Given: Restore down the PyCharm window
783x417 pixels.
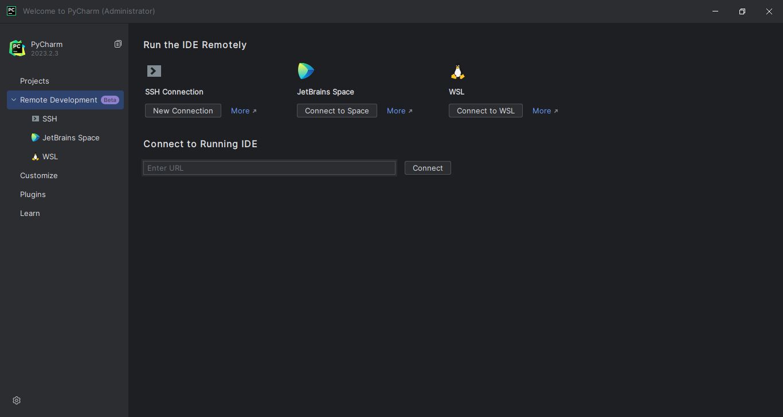Looking at the screenshot, I should pos(742,11).
